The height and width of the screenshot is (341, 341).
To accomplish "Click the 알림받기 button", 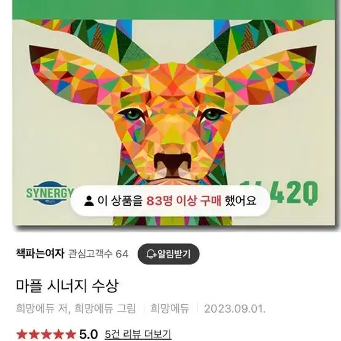I will click(x=168, y=254).
